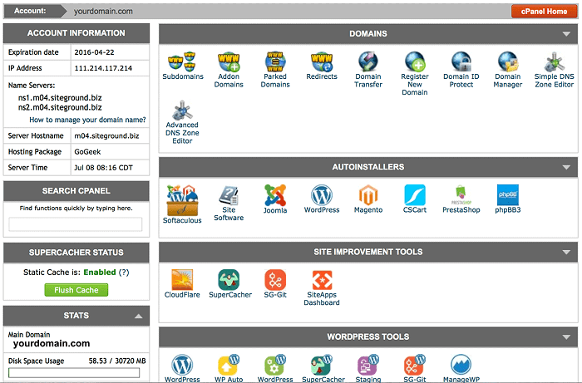Open 'How to manage your domain name?' link

click(87, 120)
